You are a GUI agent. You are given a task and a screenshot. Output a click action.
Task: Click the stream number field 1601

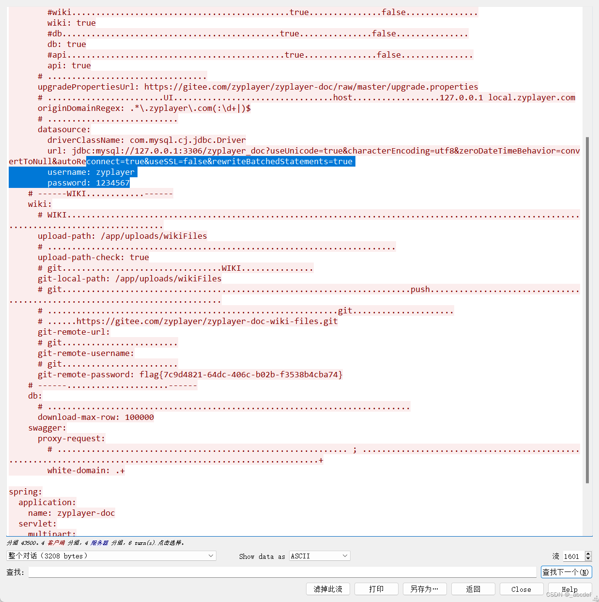pyautogui.click(x=573, y=556)
